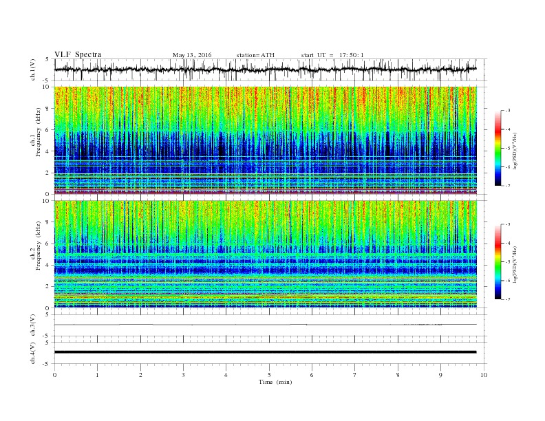The image size is (545, 421).
Task: Click the "Time (min)" x-axis label
Action: coord(275,382)
